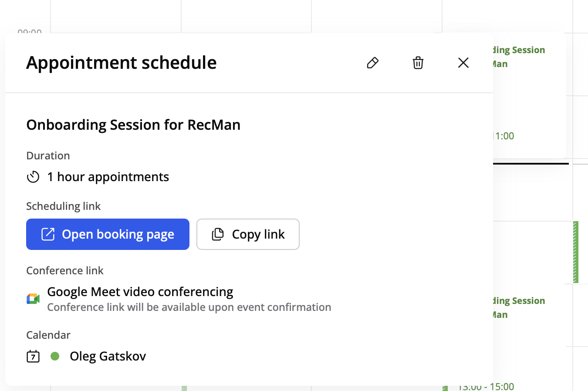The image size is (588, 391).
Task: Click the 1 hour appointments text
Action: pyautogui.click(x=108, y=177)
